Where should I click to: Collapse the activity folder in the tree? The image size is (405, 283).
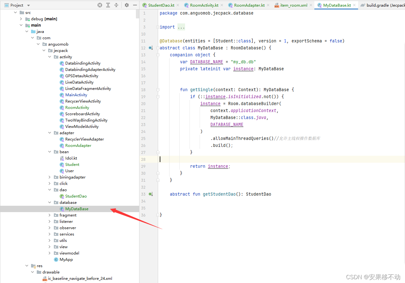point(49,57)
